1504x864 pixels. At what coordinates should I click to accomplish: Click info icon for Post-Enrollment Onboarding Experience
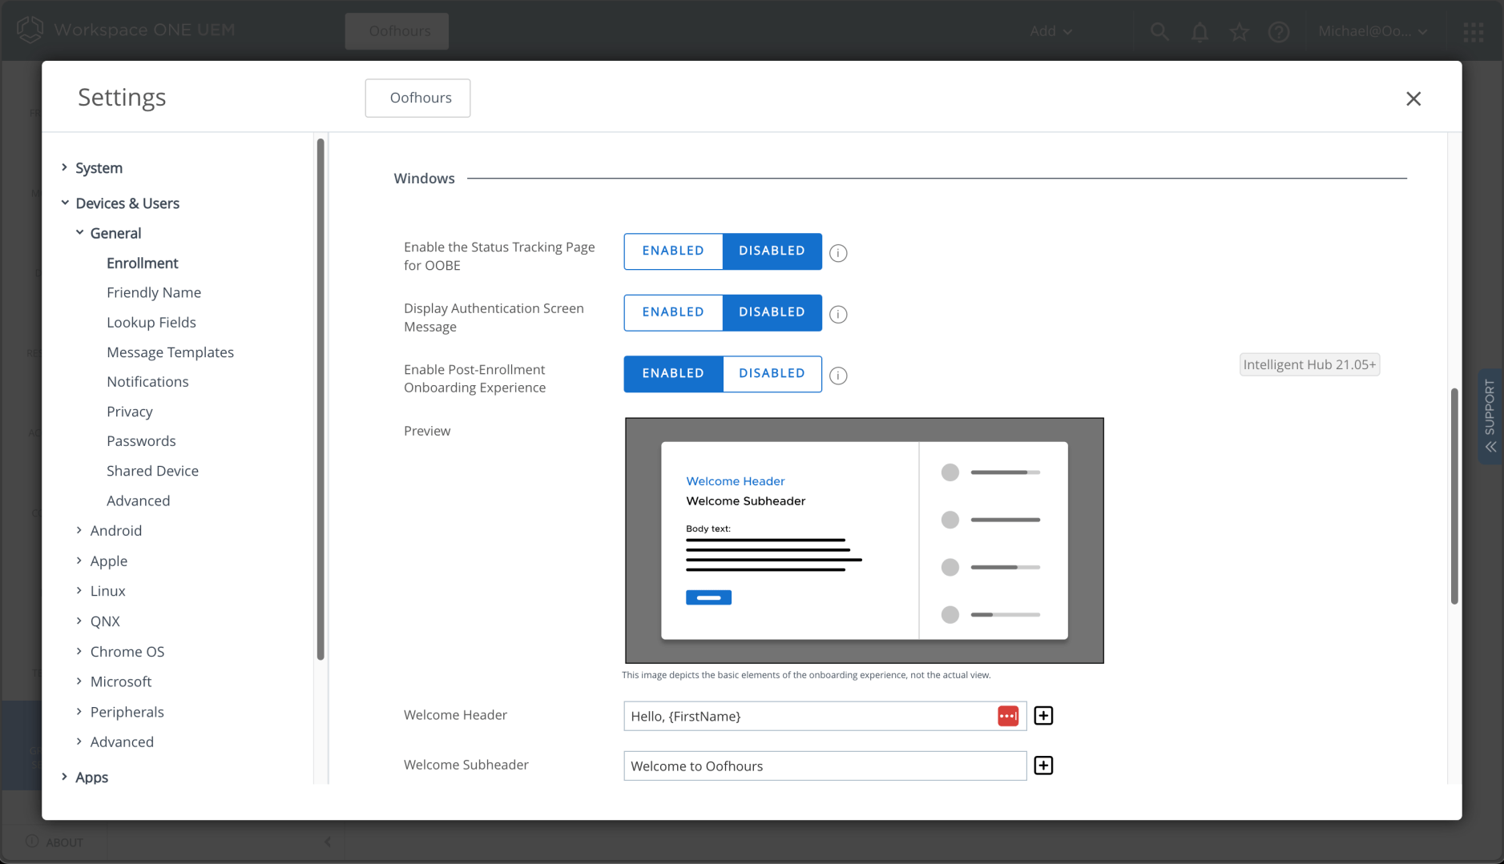[838, 376]
